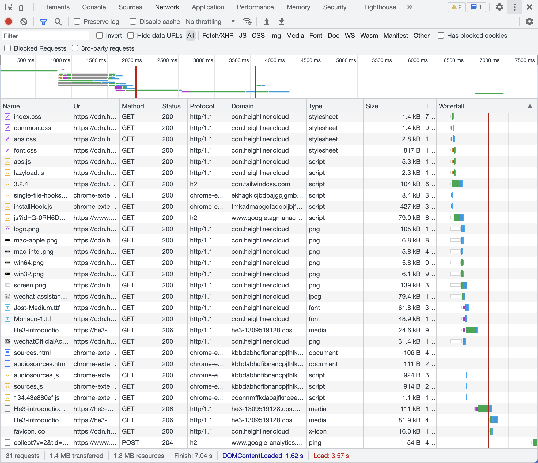Check the Disable cache option
538x463 pixels.
tap(133, 21)
